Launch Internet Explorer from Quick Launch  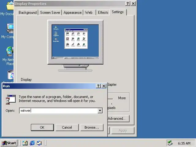[32, 143]
